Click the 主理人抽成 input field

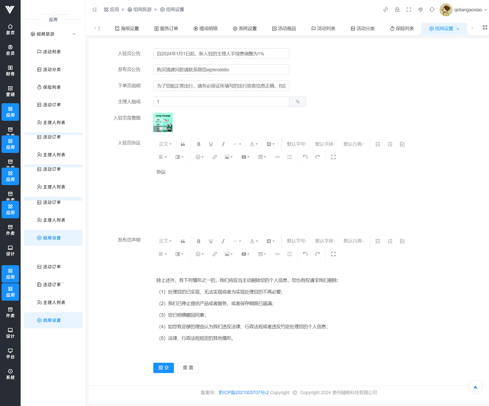[221, 102]
